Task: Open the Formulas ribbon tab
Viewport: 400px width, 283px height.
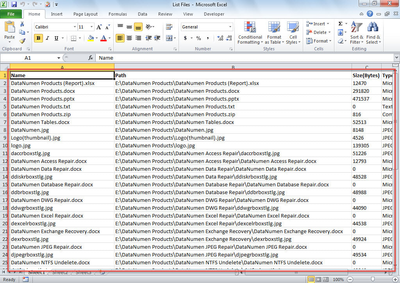Action: click(x=118, y=14)
